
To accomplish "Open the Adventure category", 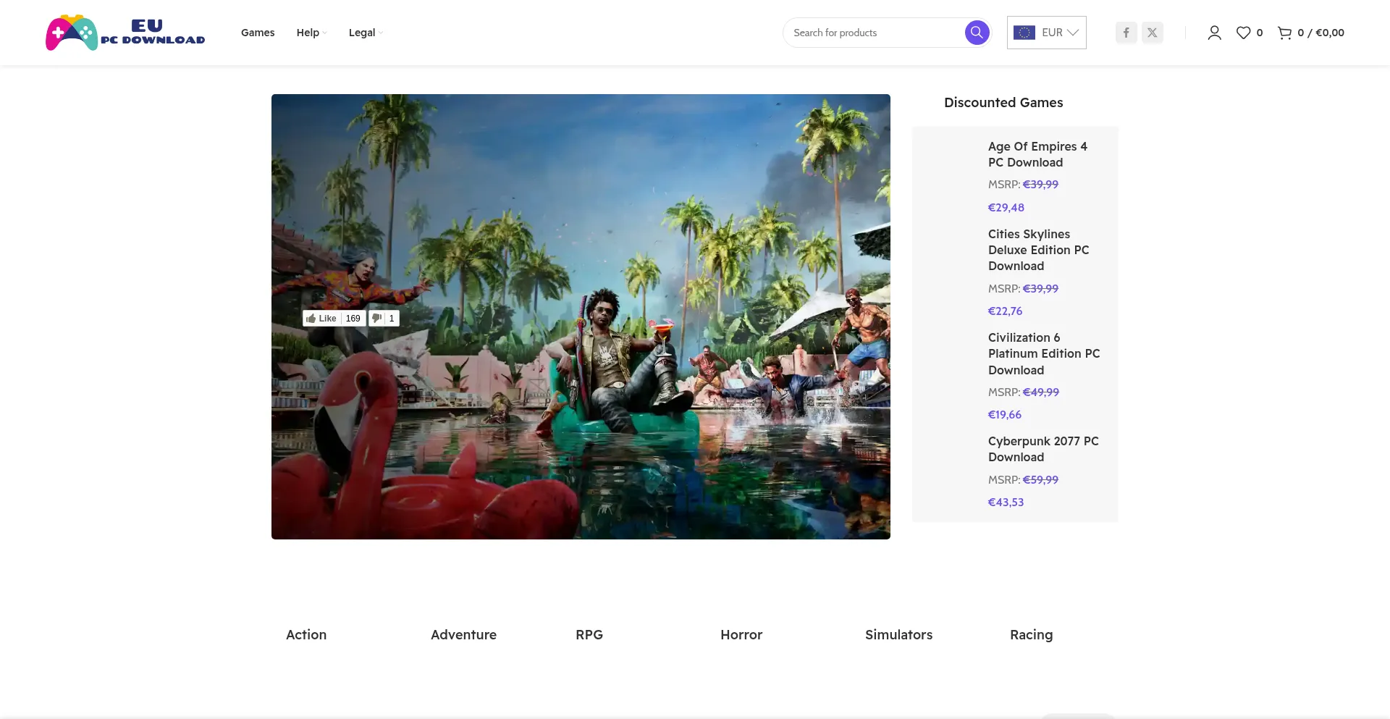I will tap(463, 634).
